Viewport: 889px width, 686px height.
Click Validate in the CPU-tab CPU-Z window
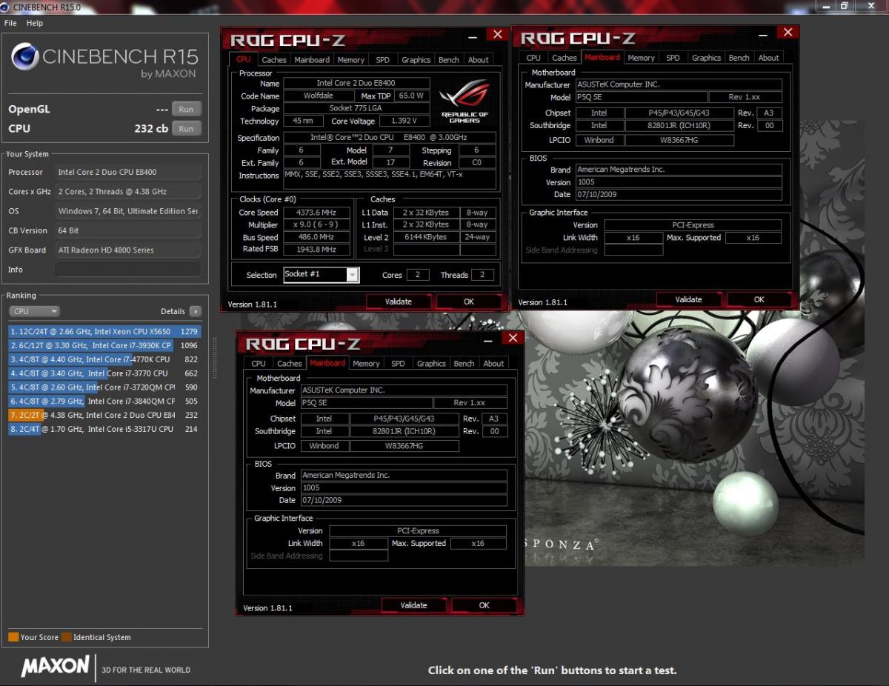tap(399, 302)
